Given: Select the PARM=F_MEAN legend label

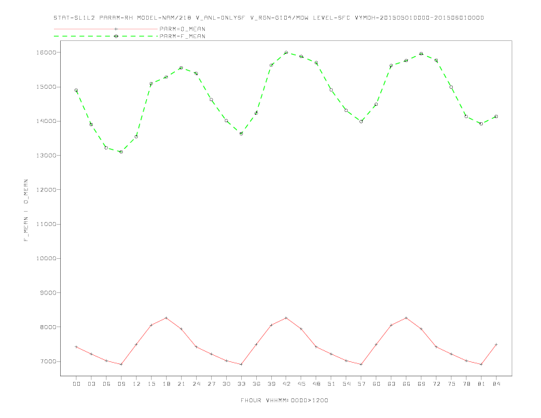Looking at the screenshot, I should coord(182,36).
